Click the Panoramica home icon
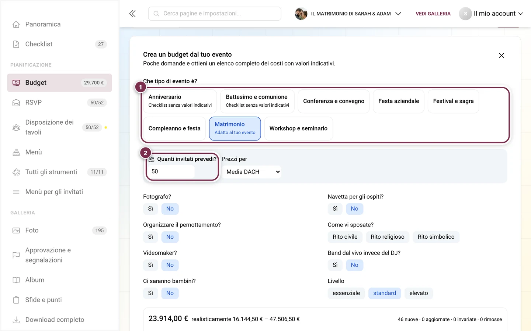The height and width of the screenshot is (331, 531). pos(16,24)
